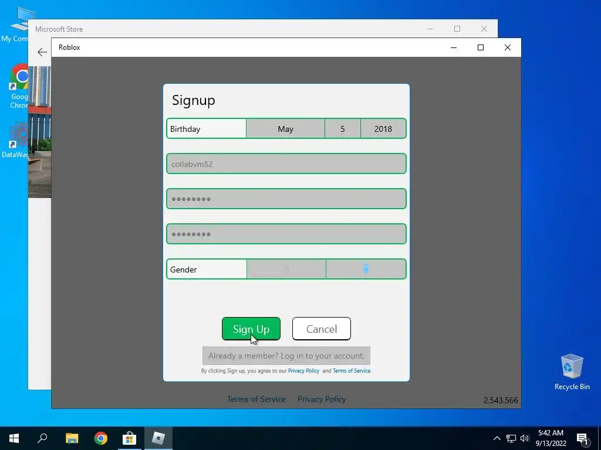The height and width of the screenshot is (450, 601).
Task: Click the Signup heading
Action: point(194,101)
